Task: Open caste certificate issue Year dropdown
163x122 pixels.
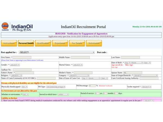Action: click(104, 78)
